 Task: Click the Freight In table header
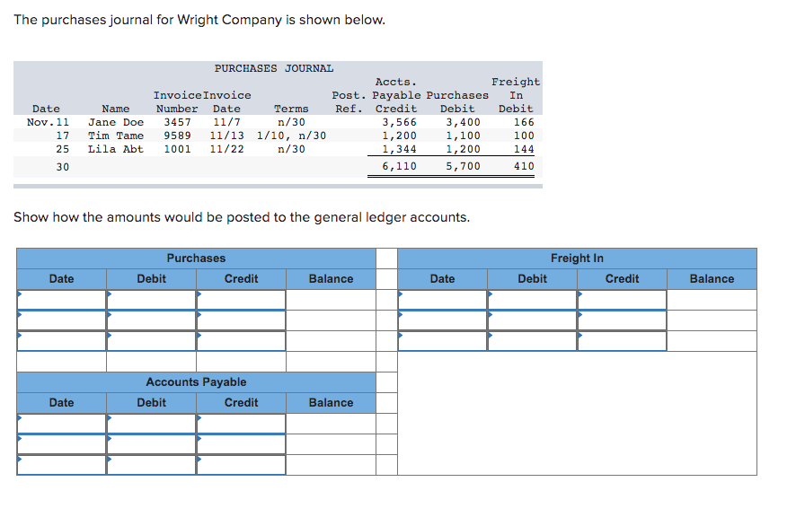[577, 258]
